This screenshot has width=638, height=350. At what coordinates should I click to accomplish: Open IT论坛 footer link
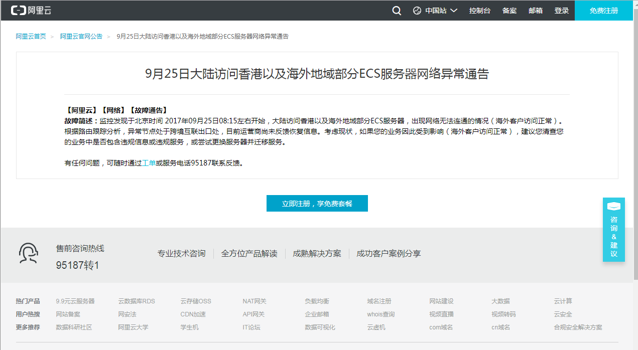click(251, 327)
